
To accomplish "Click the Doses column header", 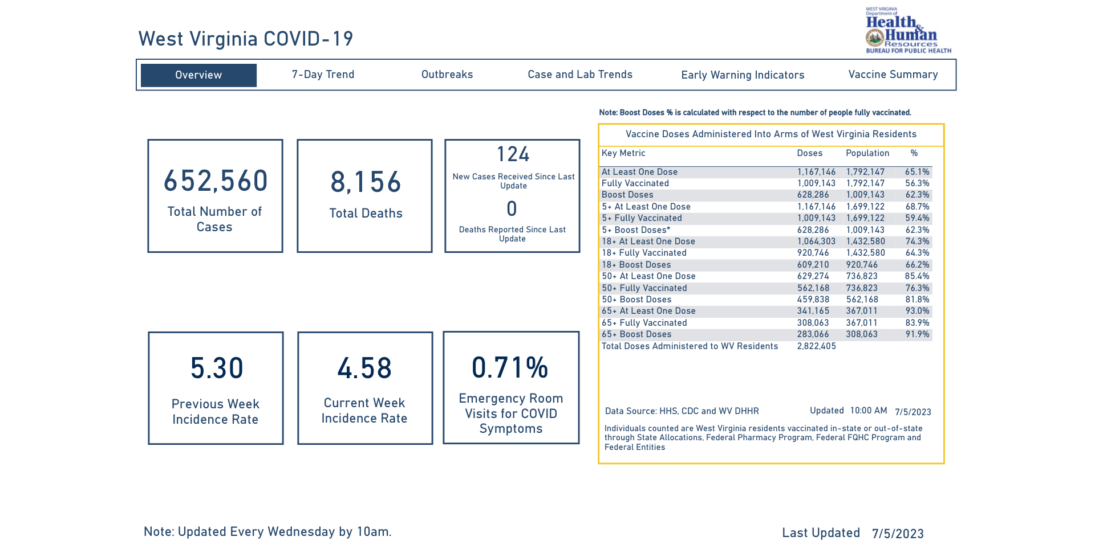I will pos(809,153).
